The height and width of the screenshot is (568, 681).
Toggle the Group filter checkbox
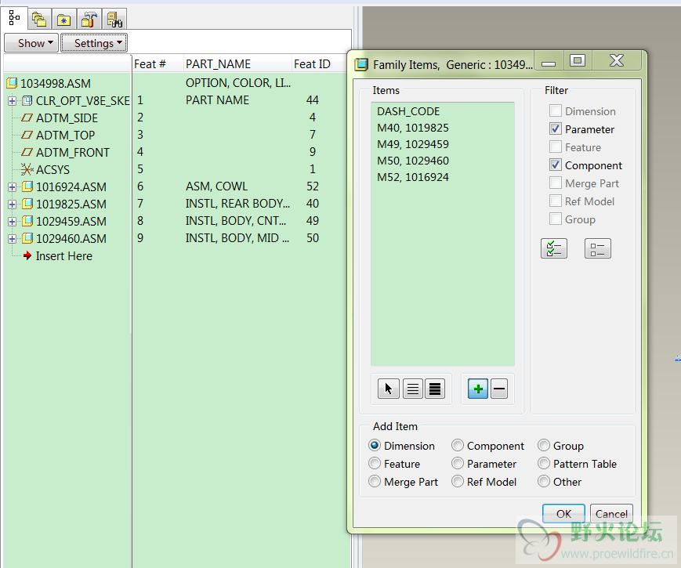coord(556,219)
